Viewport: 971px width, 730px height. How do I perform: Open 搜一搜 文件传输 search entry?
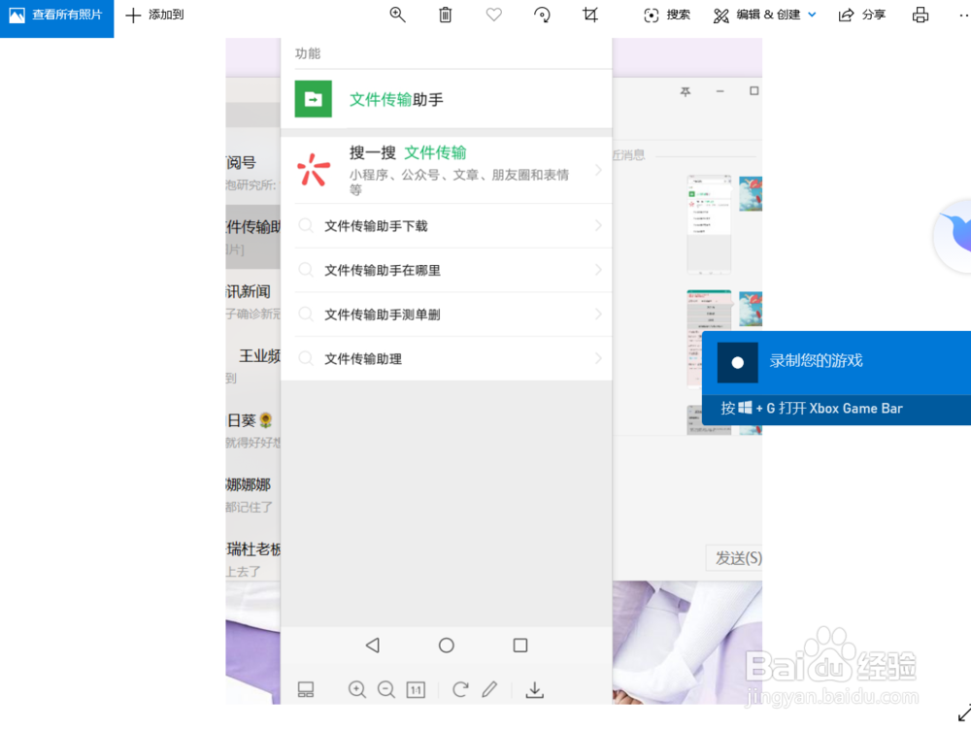[x=447, y=170]
